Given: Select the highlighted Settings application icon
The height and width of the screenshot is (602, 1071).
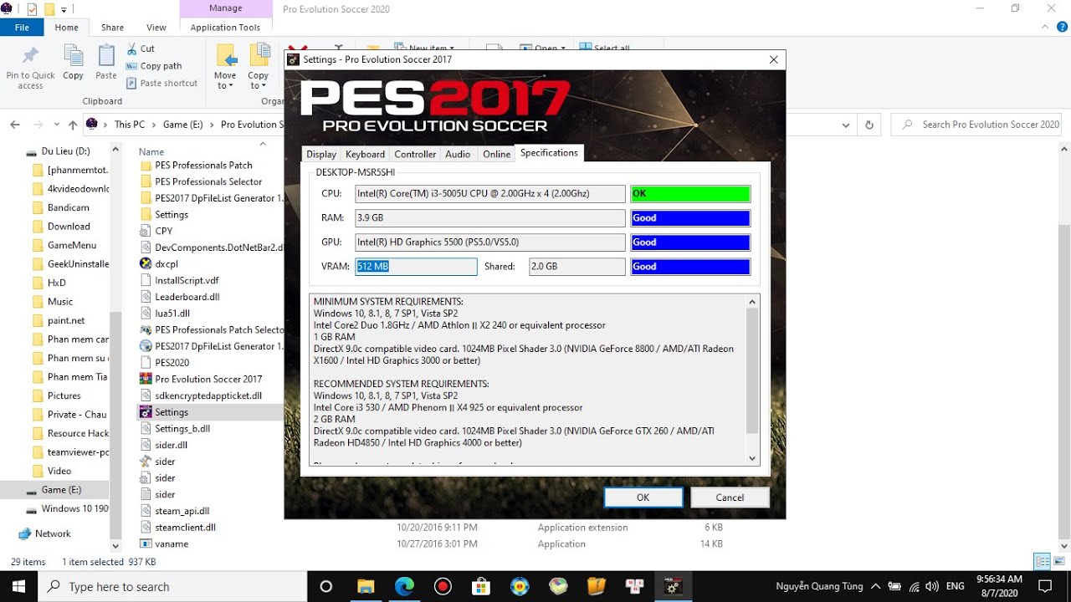Looking at the screenshot, I should [146, 412].
